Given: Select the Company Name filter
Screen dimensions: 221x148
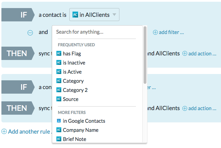Looking at the screenshot, I should tap(81, 130).
